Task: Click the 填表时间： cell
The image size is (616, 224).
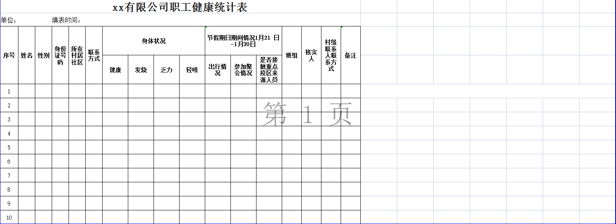Action: (67, 20)
